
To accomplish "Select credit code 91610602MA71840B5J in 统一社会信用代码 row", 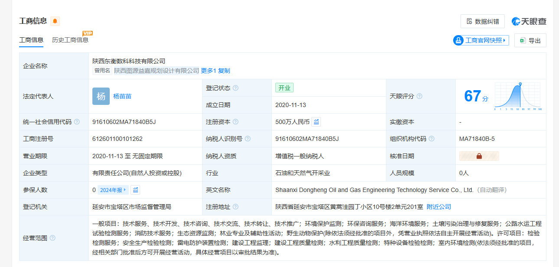I will click(124, 122).
